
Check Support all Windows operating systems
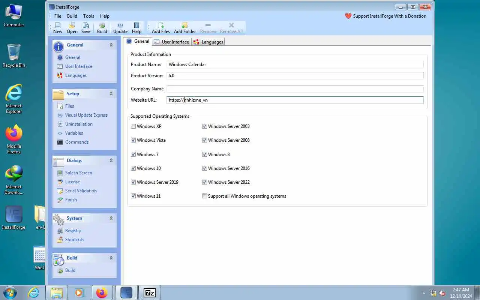pyautogui.click(x=204, y=196)
